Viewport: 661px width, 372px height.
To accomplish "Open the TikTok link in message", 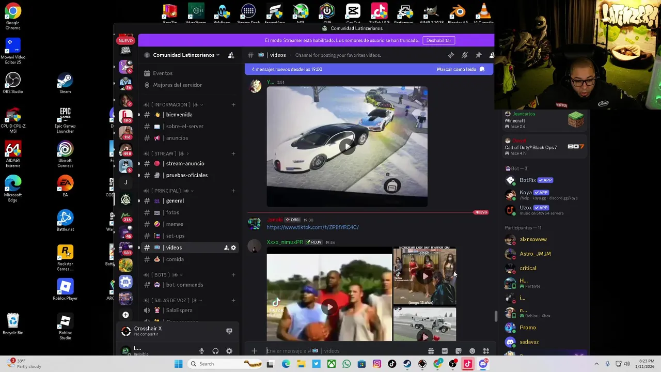I will click(x=312, y=227).
